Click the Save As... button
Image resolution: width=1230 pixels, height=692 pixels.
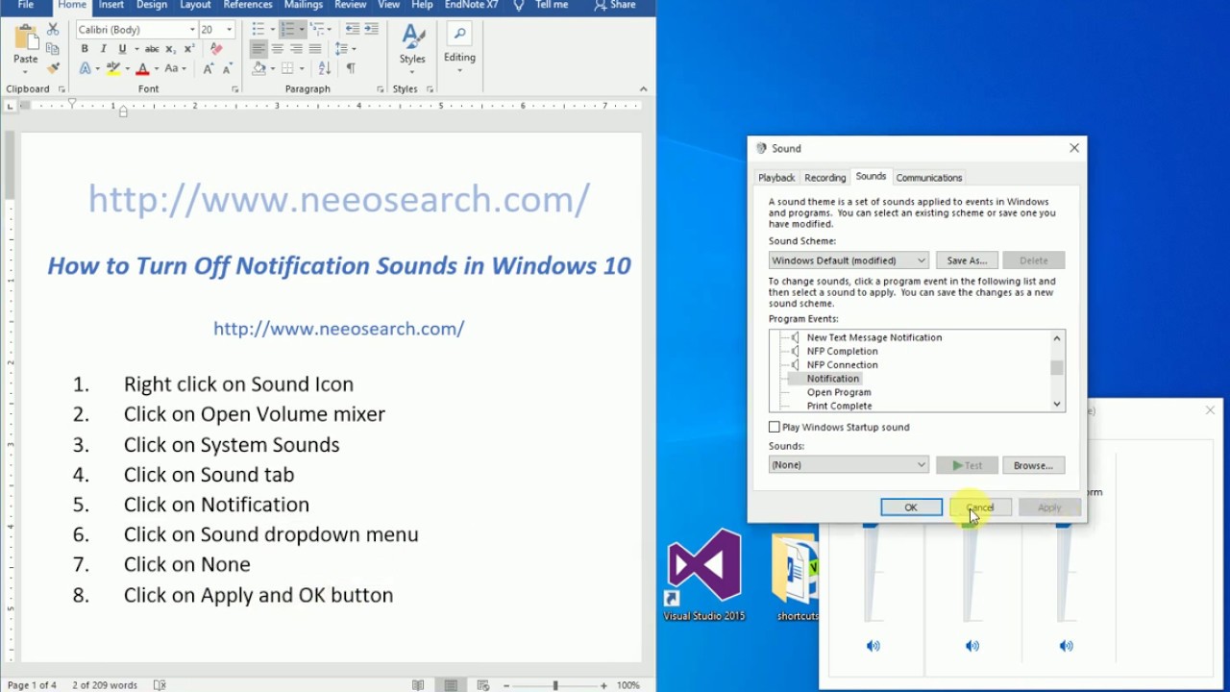point(967,260)
